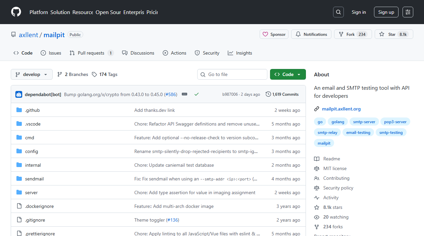Click the Go to file search field
Image resolution: width=424 pixels, height=236 pixels.
(232, 74)
